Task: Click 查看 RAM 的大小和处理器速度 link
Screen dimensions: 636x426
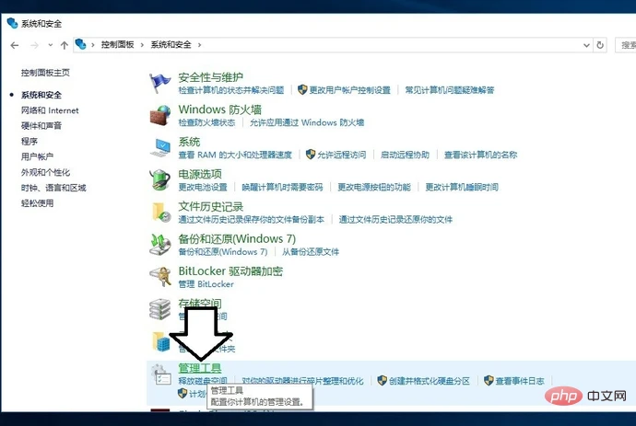Action: click(235, 155)
